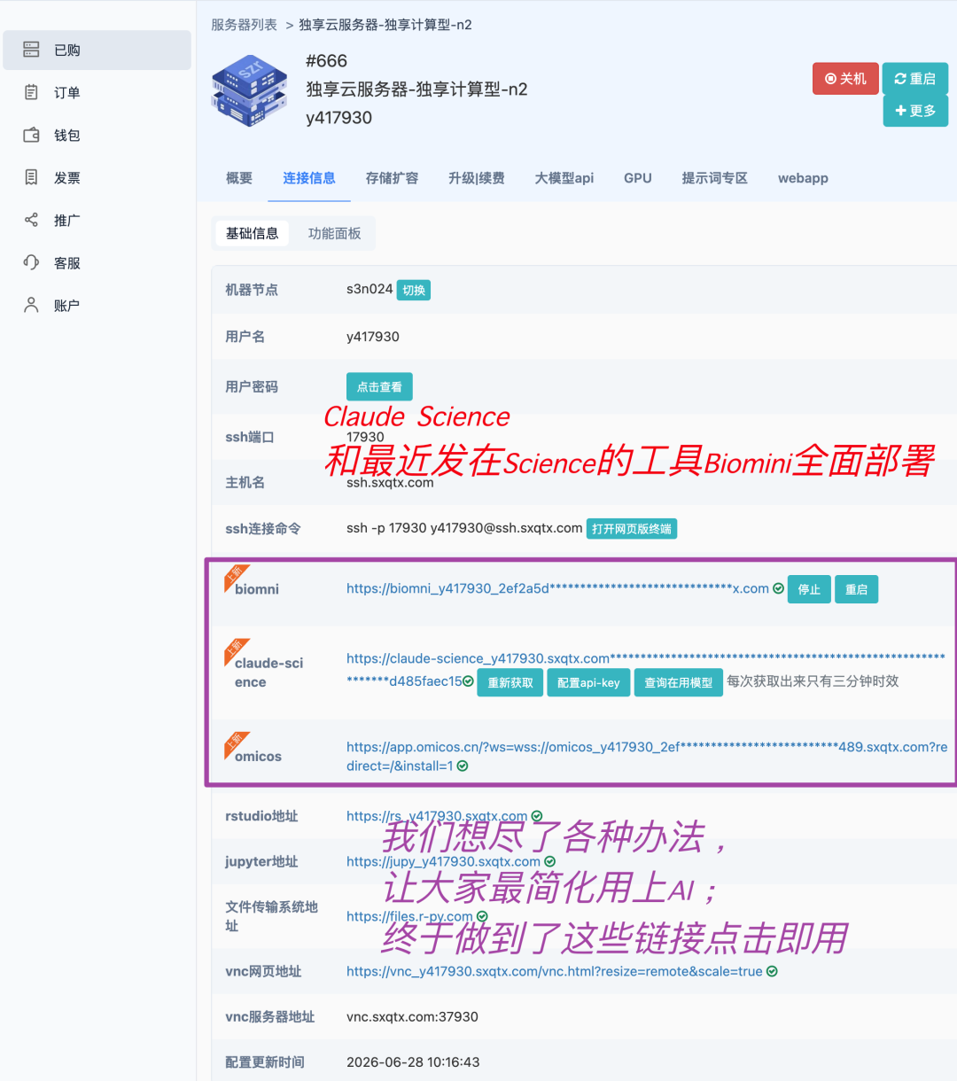Screen dimensions: 957x1081
Task: Click green check icon beside files.r-py.com
Action: (x=482, y=916)
